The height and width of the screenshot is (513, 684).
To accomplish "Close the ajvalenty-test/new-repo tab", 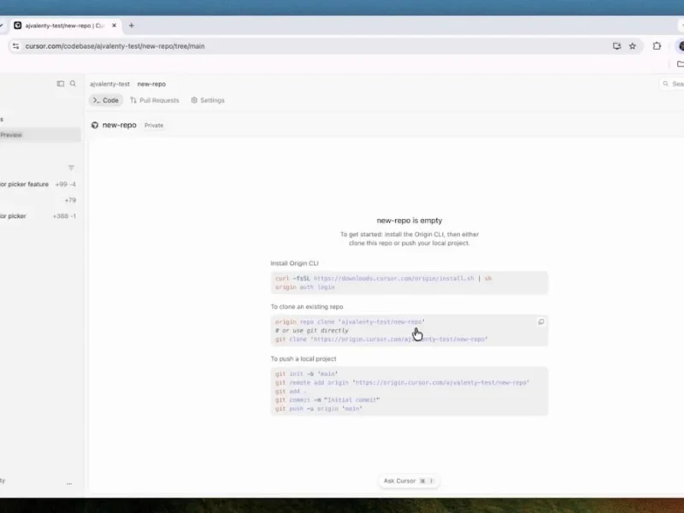I will [114, 26].
